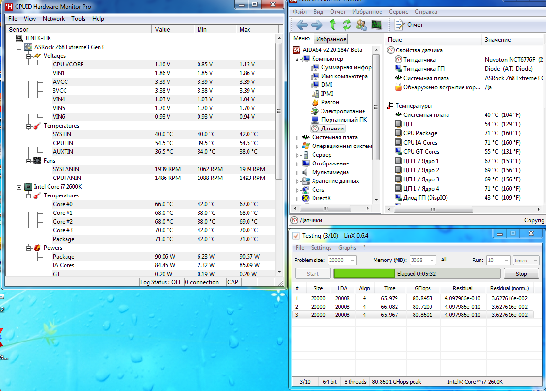Switch to the Избранное tab
546x391 pixels.
(x=331, y=39)
